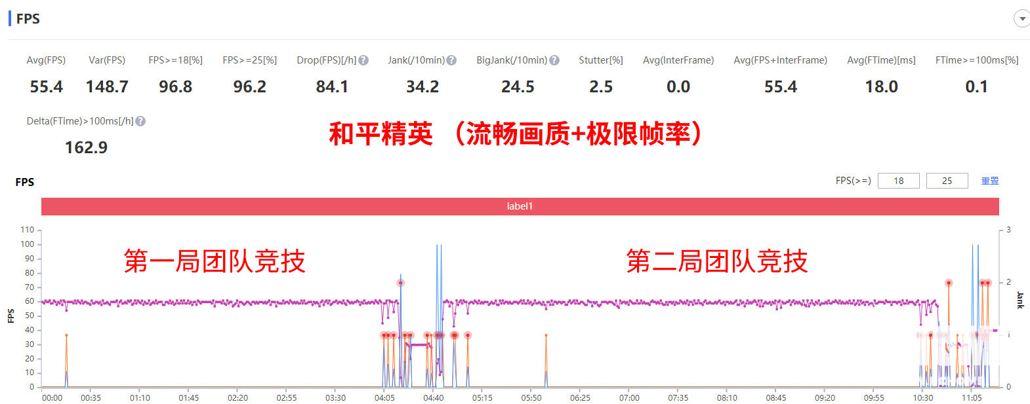Click the Drop(FPS) value 84.1
The image size is (1030, 404).
coord(332,87)
